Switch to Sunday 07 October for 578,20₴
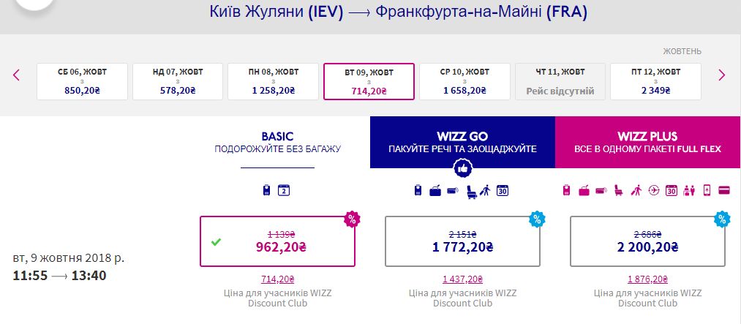The image size is (741, 324). [178, 81]
